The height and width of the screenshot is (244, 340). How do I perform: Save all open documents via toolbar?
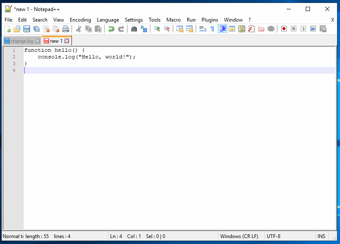coord(36,28)
